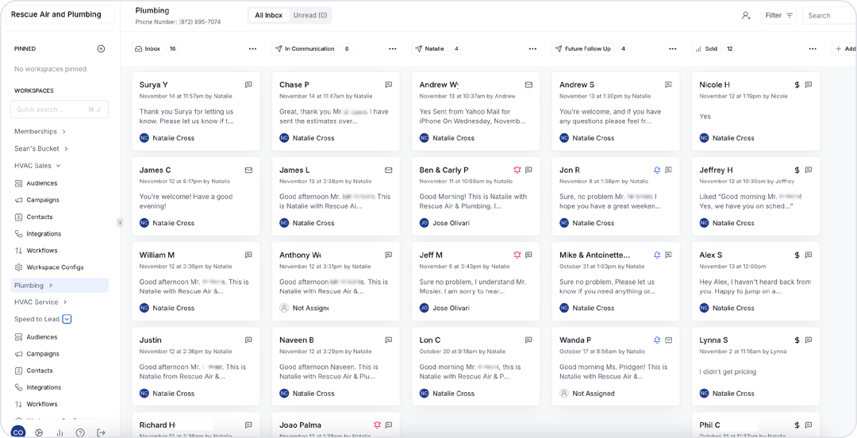The image size is (857, 438).
Task: Click the Quick search workspaces field
Action: [60, 109]
